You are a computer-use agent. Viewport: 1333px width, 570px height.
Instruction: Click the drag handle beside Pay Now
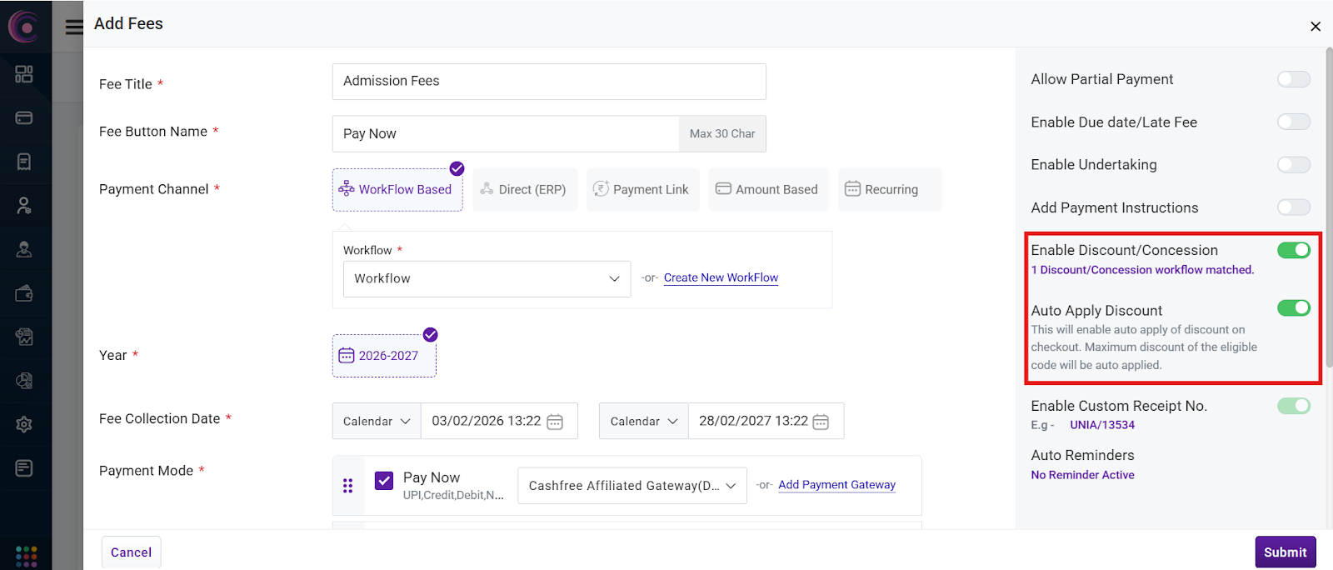coord(347,486)
